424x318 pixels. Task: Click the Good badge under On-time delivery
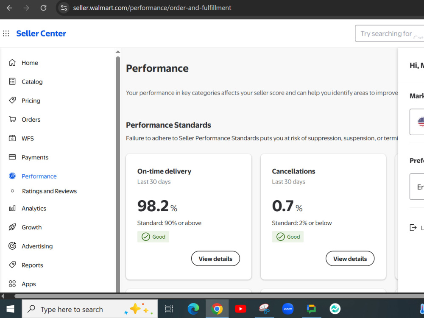click(x=153, y=237)
